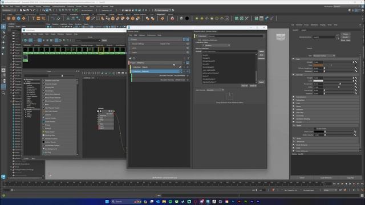Screen dimensions: 365x205
Task: Pick the Paint Selection tool in toolbox
Action: point(3,37)
